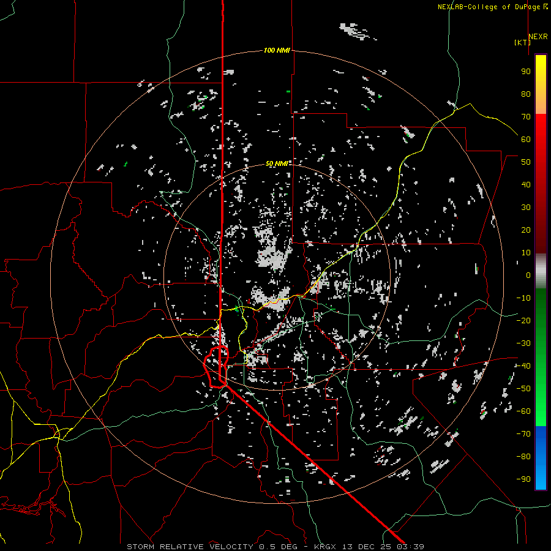Click the -80 value on velocity scale
This screenshot has height=551, width=551.
click(523, 457)
